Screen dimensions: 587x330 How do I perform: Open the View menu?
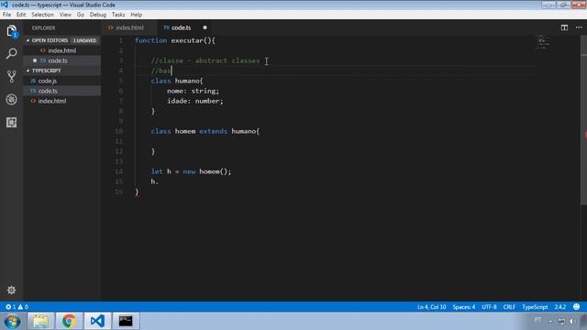tap(65, 15)
